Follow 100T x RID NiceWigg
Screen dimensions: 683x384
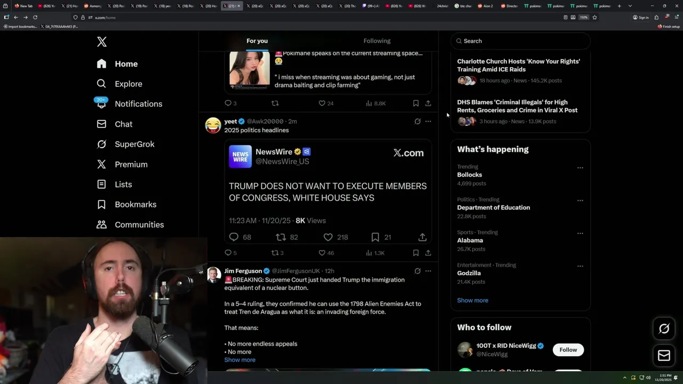pos(568,350)
